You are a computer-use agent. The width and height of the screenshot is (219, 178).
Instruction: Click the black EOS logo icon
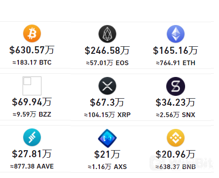tap(107, 34)
